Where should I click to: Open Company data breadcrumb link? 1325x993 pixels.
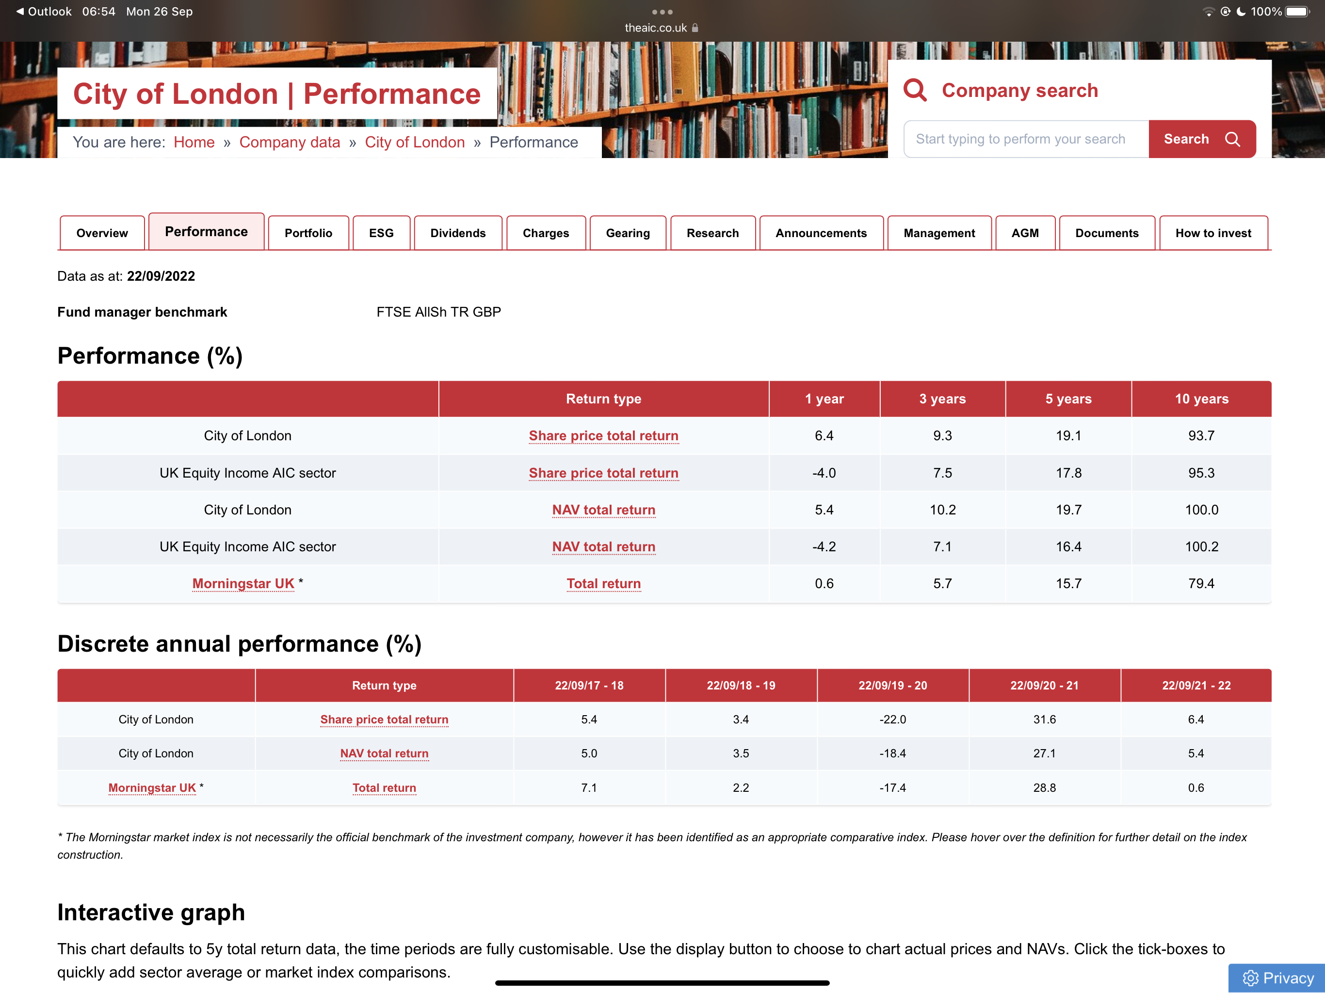[290, 142]
